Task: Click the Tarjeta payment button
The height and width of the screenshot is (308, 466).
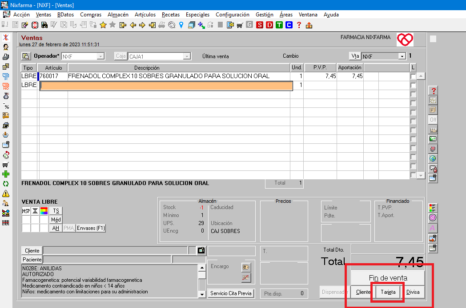Action: [x=388, y=292]
